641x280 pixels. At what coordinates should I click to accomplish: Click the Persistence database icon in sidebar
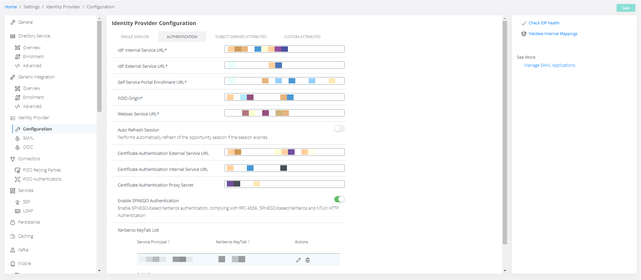[x=13, y=222]
